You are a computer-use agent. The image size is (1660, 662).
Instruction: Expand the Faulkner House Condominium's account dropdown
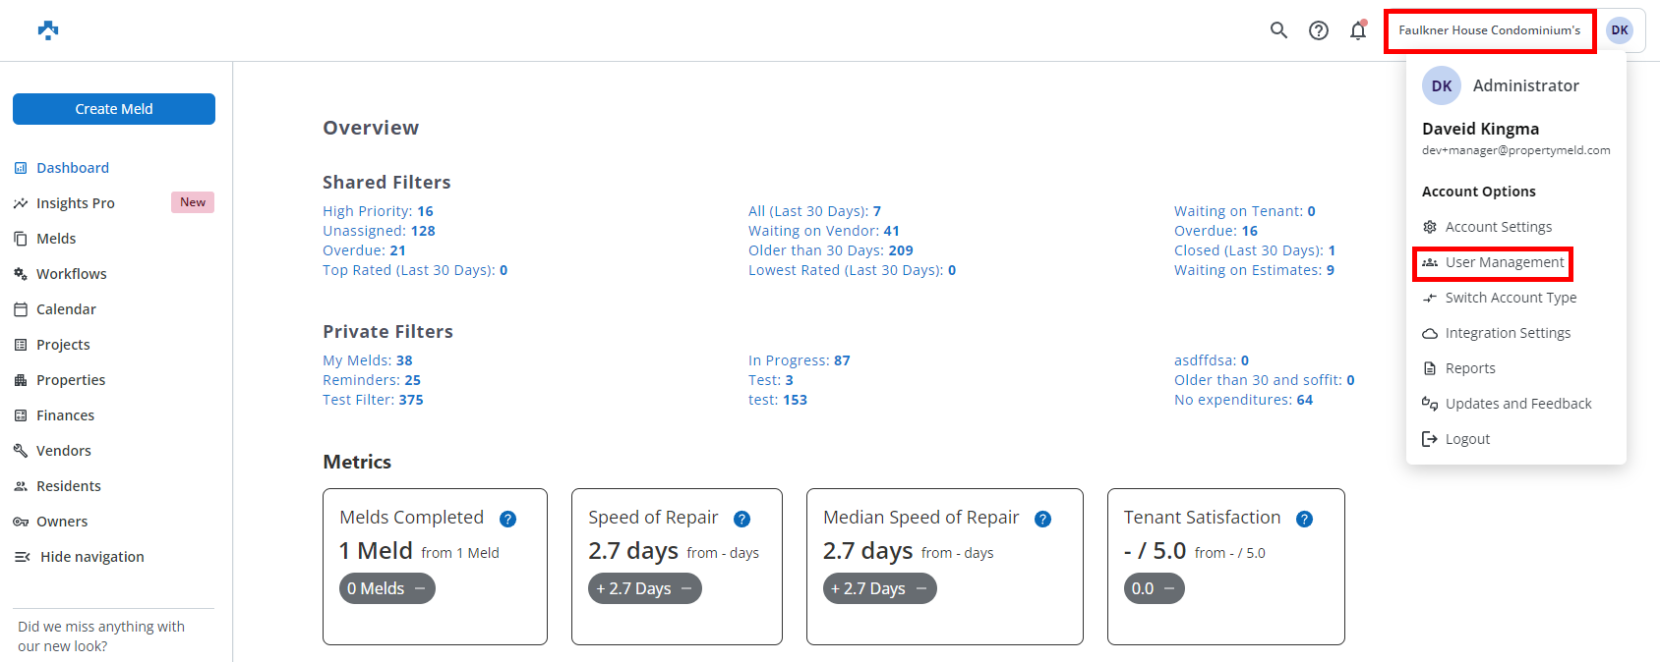[1489, 30]
